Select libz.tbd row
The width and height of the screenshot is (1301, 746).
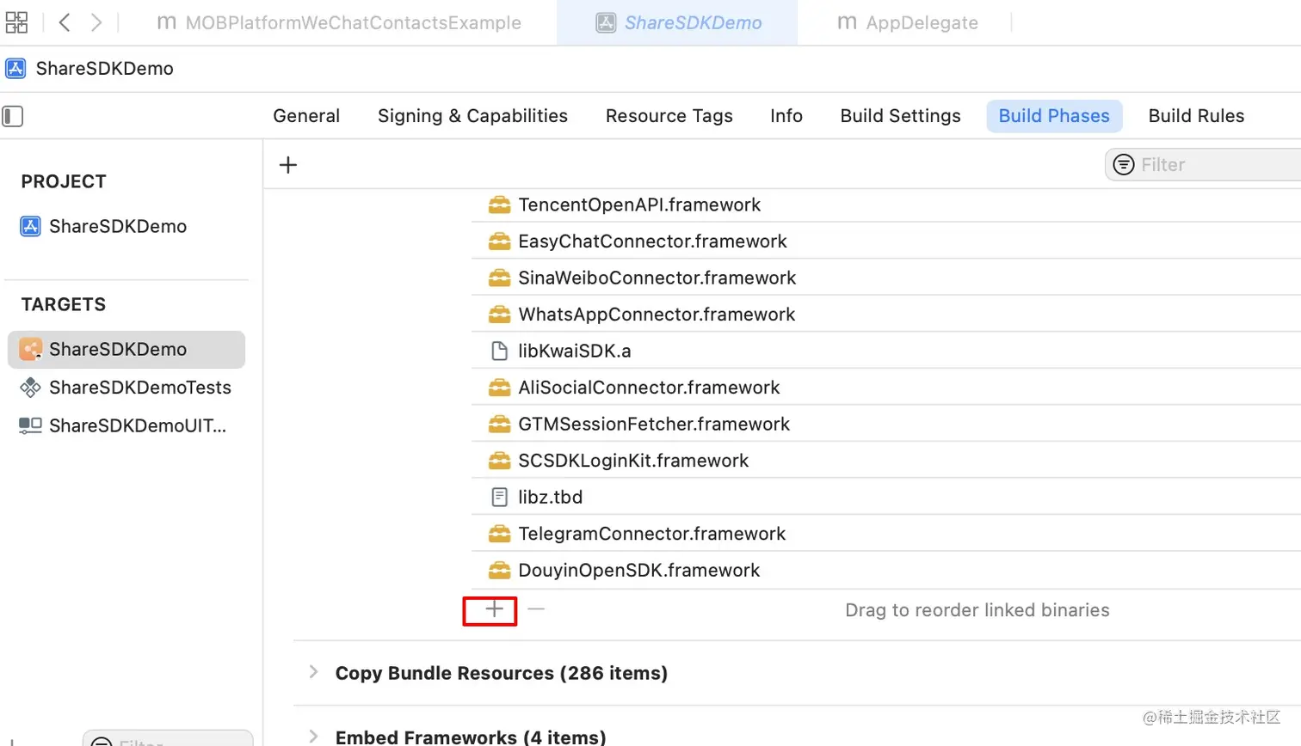[x=886, y=498]
